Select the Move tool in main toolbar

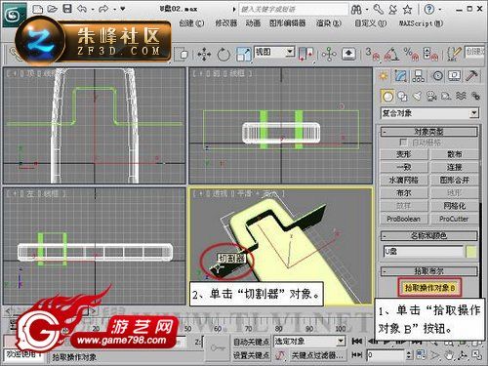coord(204,55)
